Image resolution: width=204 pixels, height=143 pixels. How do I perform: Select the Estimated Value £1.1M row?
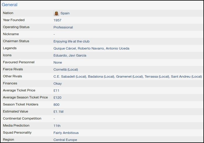(102, 112)
